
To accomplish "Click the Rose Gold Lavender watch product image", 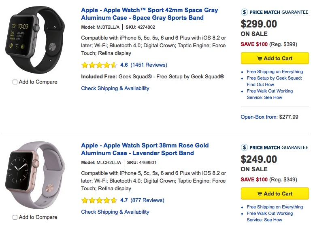I will click(35, 175).
